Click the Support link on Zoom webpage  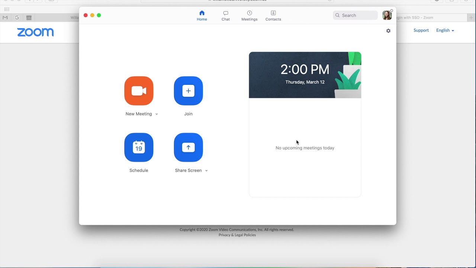[x=421, y=31]
